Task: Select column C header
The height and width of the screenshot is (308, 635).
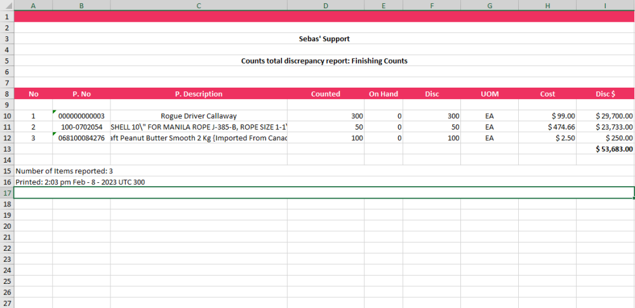Action: point(199,5)
